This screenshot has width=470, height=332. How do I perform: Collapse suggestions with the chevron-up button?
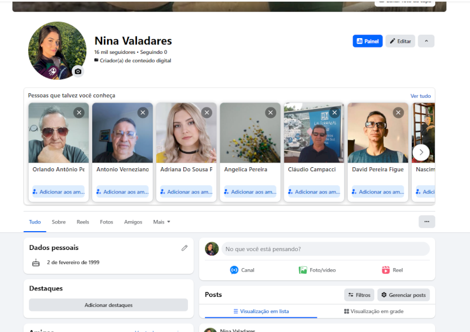(427, 41)
